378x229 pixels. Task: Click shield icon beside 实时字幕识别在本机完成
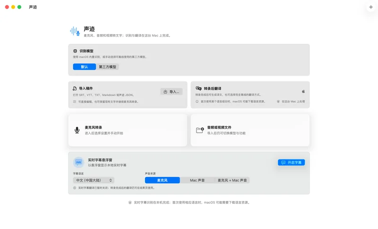coord(130,203)
